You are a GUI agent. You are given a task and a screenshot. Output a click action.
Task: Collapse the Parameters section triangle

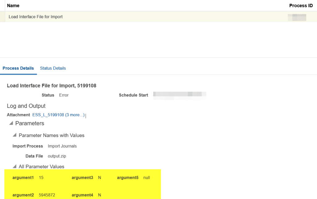[x=11, y=123]
